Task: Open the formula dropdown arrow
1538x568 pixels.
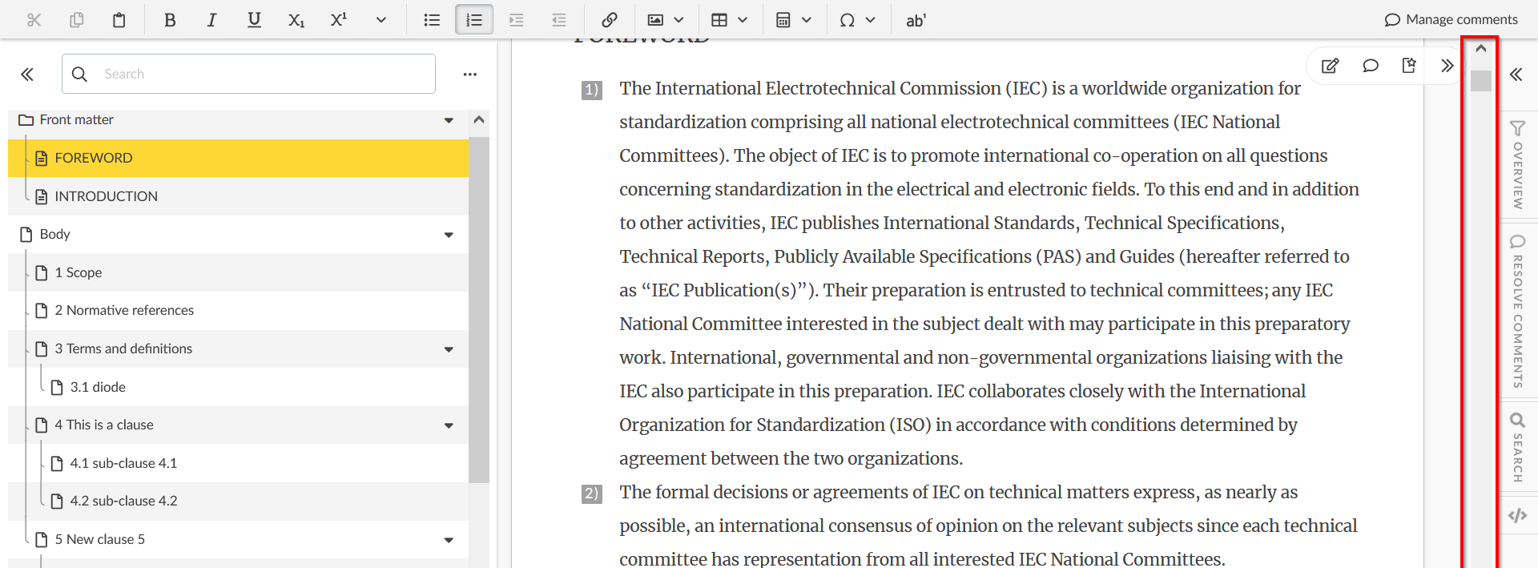Action: pos(807,20)
